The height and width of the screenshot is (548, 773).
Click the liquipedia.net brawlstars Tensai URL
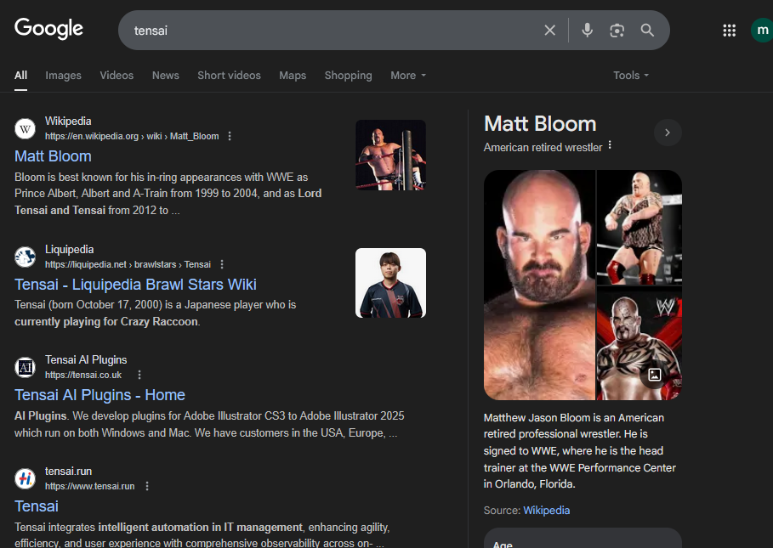click(x=128, y=264)
